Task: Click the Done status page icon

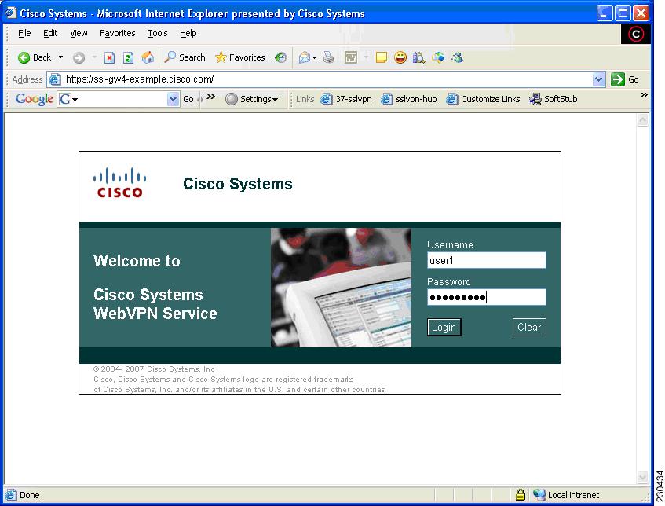Action: click(x=11, y=495)
